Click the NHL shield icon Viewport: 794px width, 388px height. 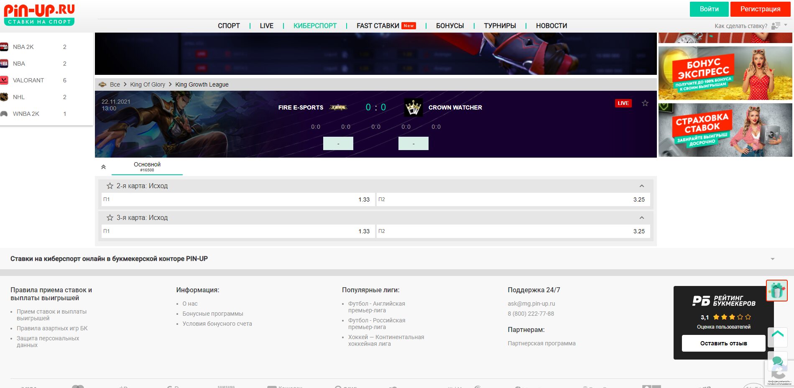(4, 97)
